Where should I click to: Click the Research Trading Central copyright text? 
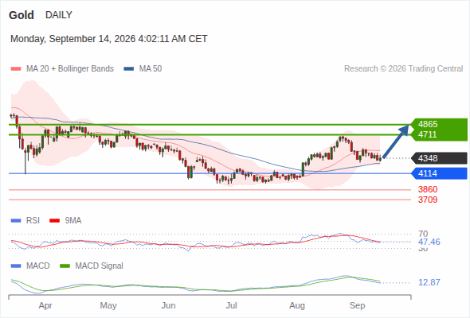[x=403, y=69]
